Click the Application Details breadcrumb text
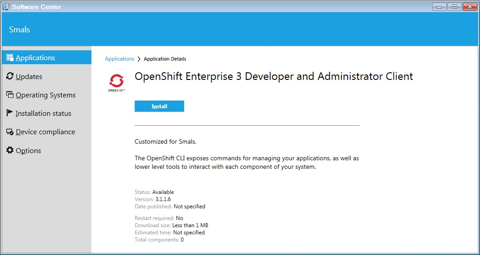The width and height of the screenshot is (480, 255). point(165,59)
